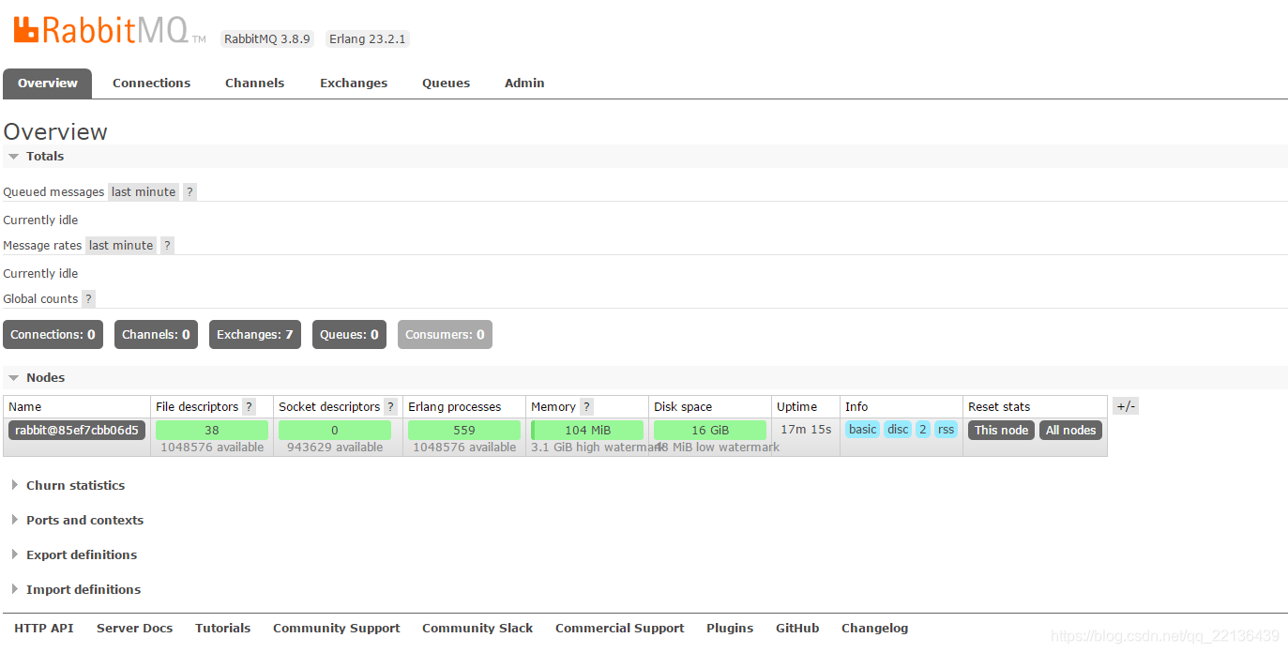1288x653 pixels.
Task: Open the Queues tab
Action: tap(446, 83)
